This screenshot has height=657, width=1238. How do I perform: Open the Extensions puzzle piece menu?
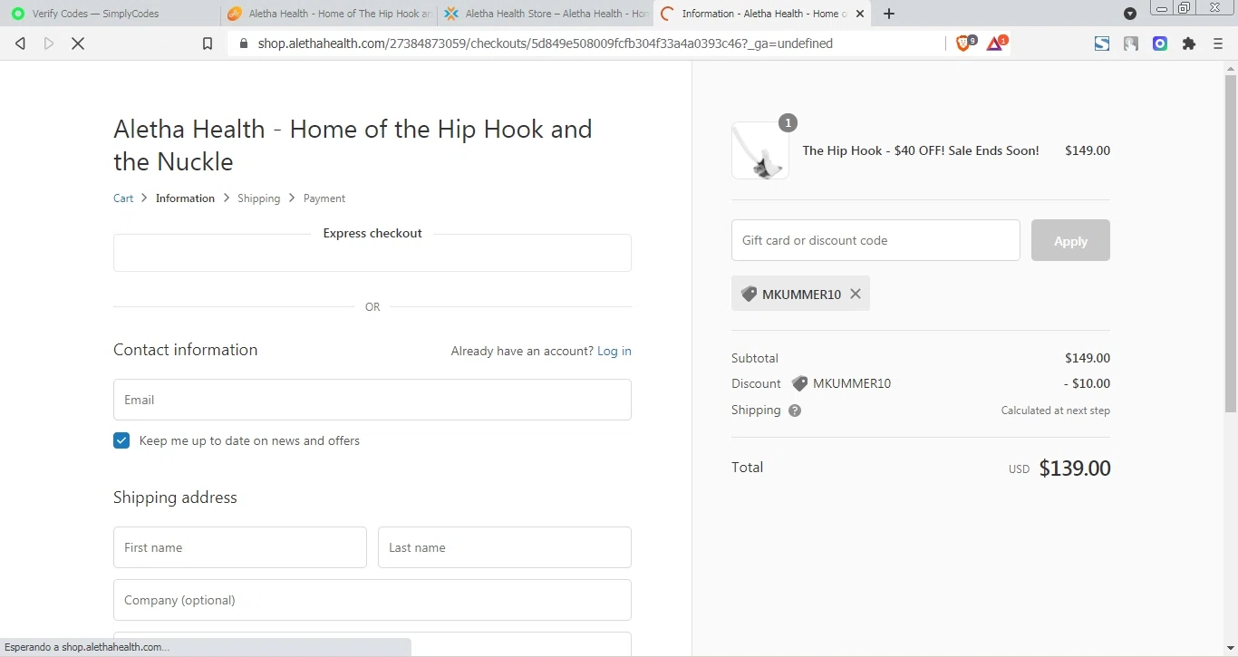[1189, 43]
